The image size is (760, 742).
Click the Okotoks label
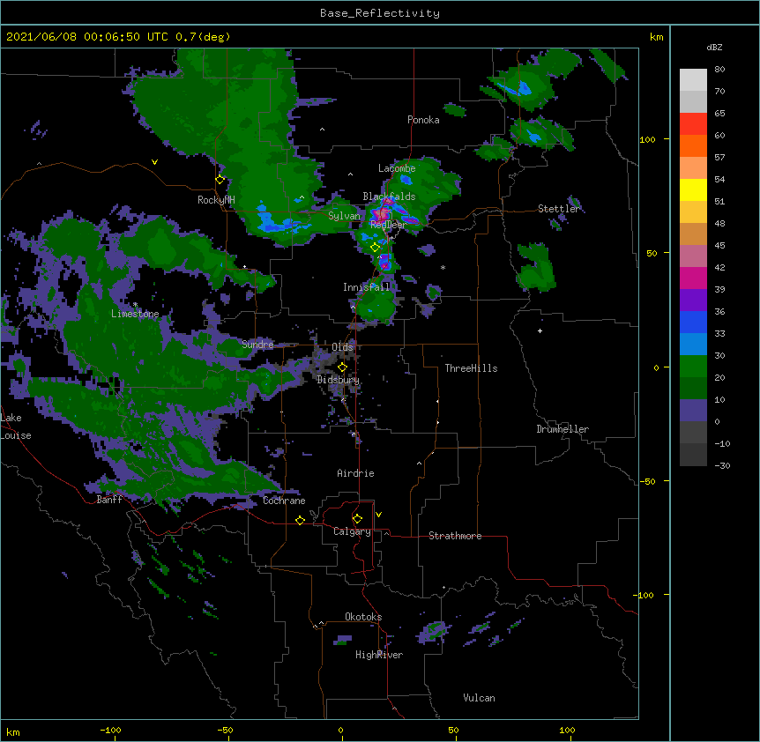click(x=363, y=617)
